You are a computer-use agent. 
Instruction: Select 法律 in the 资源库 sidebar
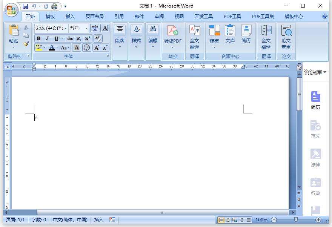[315, 158]
